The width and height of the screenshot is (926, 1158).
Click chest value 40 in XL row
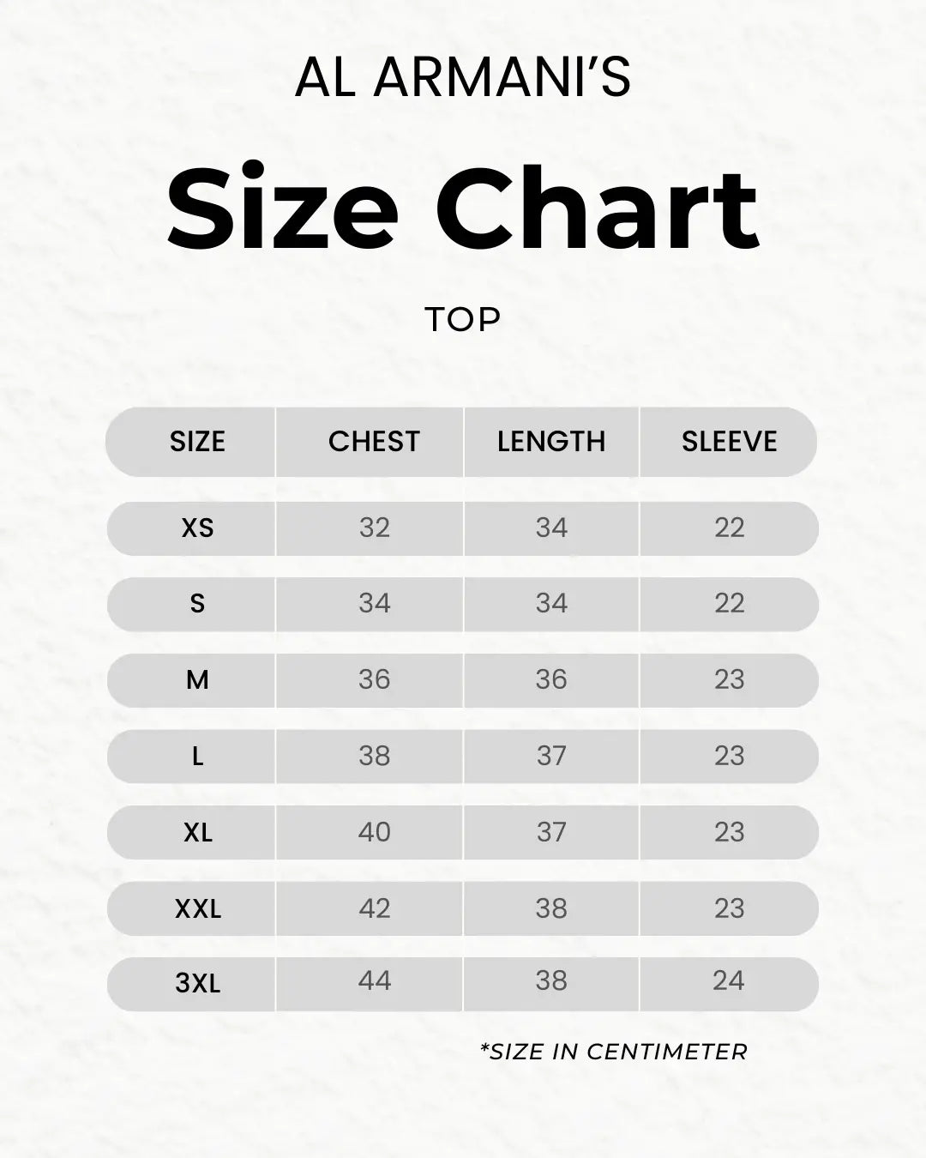click(x=374, y=832)
